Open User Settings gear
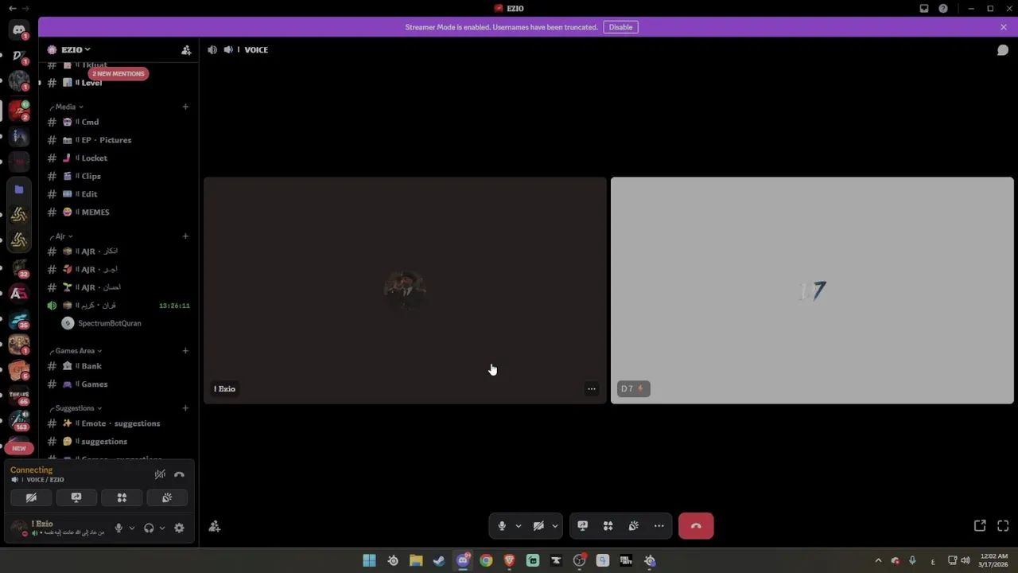Image resolution: width=1018 pixels, height=573 pixels. coord(179,528)
